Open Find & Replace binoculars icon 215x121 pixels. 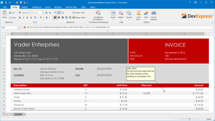point(154,13)
